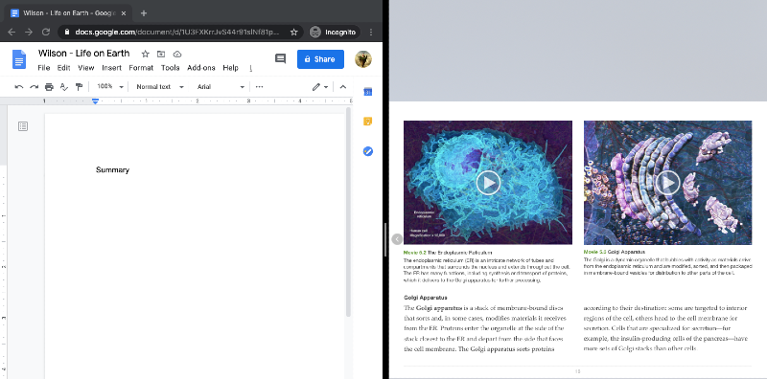The width and height of the screenshot is (767, 379).
Task: Open the Arial font dropdown
Action: coord(221,86)
